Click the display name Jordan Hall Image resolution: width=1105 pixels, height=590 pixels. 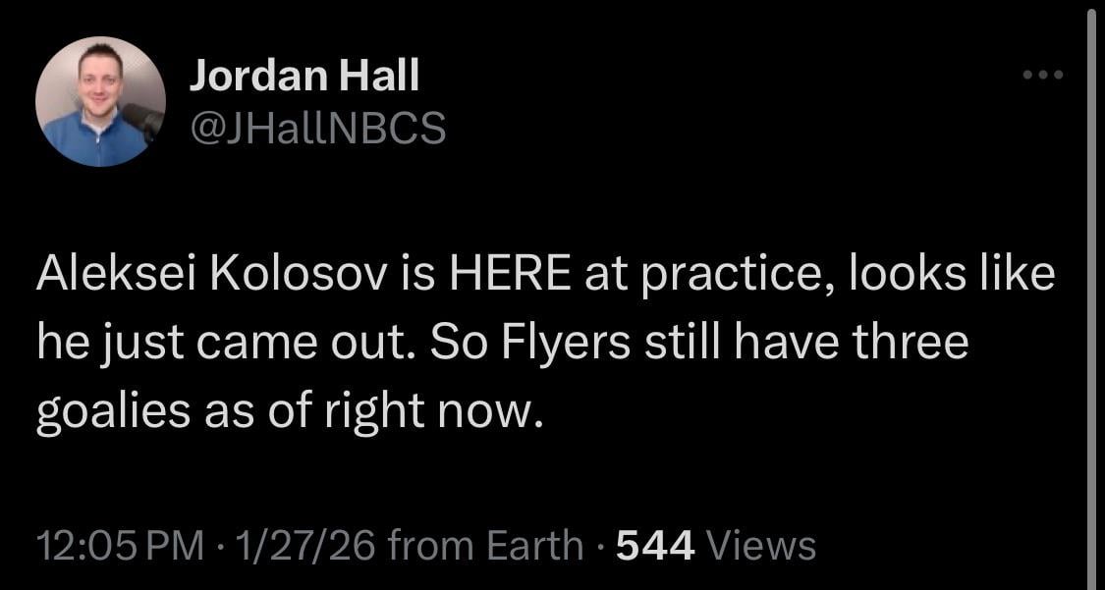point(305,73)
